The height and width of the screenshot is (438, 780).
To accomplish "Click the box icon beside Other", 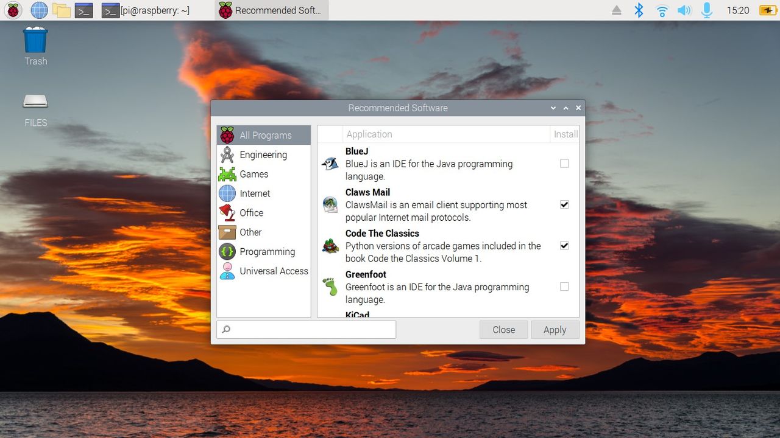I will point(227,232).
